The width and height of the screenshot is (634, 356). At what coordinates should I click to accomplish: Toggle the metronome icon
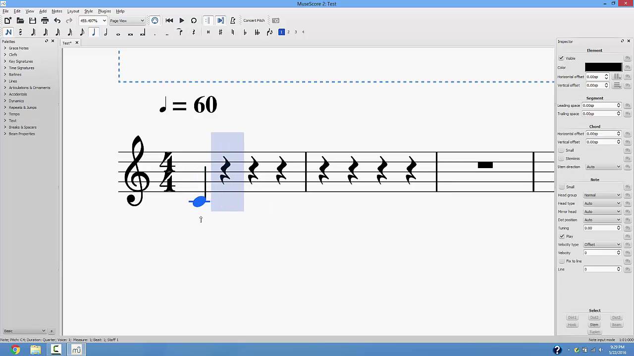coord(233,20)
